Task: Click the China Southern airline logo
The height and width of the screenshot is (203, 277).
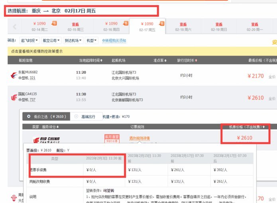Action: [14, 198]
